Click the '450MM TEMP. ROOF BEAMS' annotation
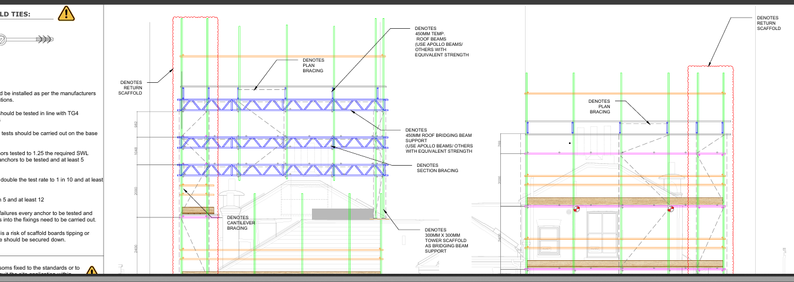The image size is (794, 282). [441, 42]
